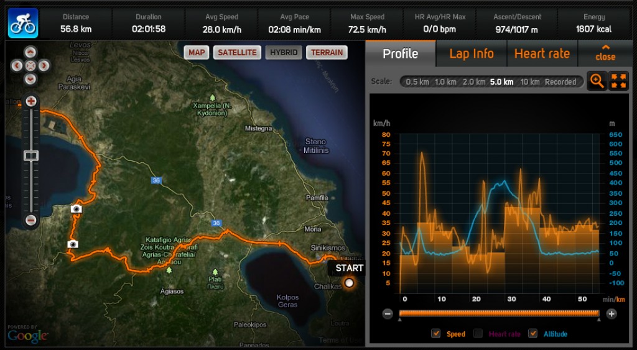Pan the map right with arrow
This screenshot has height=350, width=637.
[44, 65]
